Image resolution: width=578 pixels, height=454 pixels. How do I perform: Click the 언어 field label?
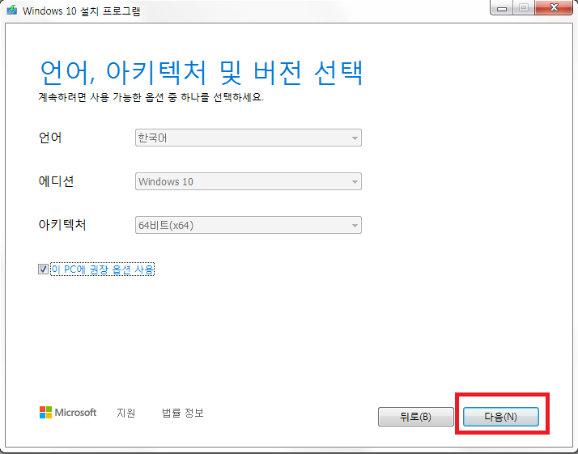click(x=50, y=138)
